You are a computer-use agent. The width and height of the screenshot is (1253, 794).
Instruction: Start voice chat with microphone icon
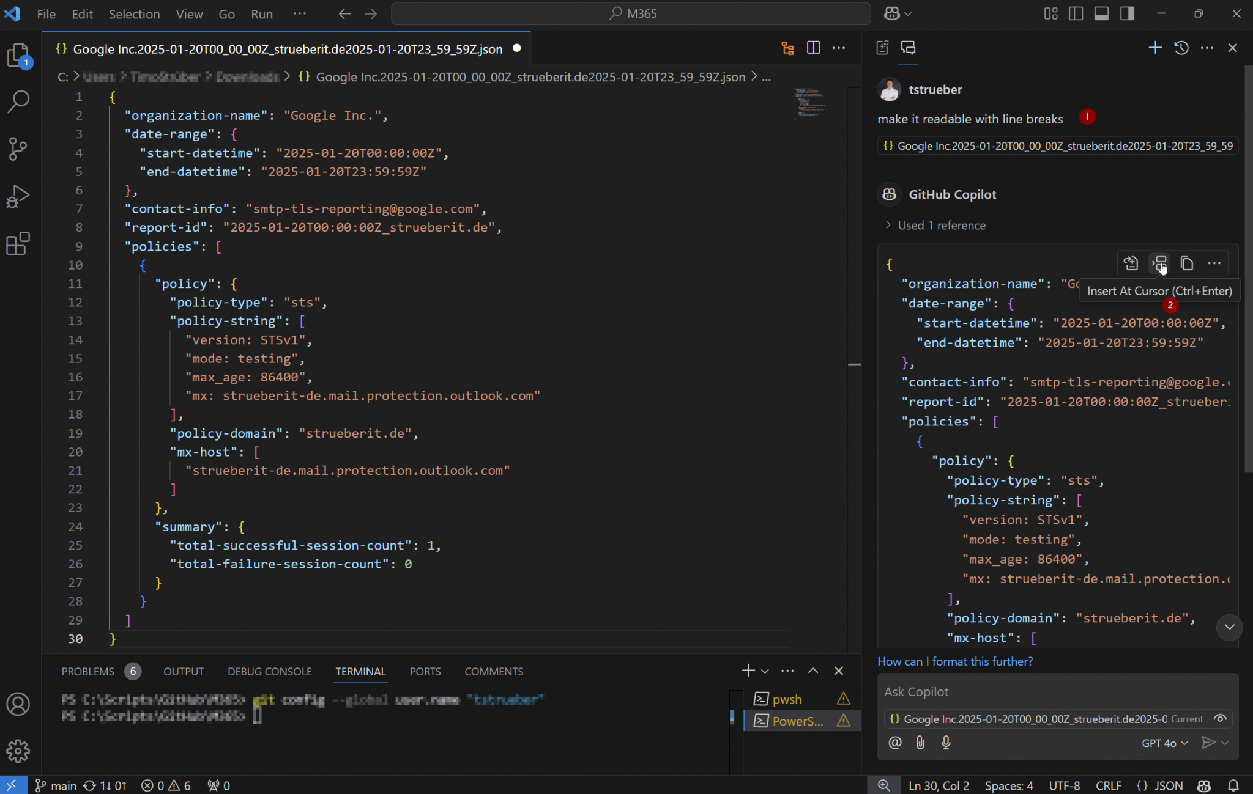(946, 743)
